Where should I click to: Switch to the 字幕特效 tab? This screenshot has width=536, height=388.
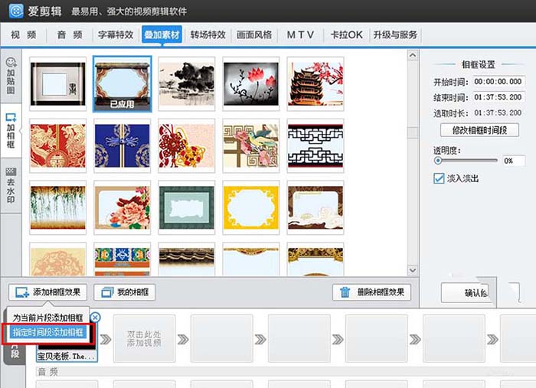[x=116, y=35]
